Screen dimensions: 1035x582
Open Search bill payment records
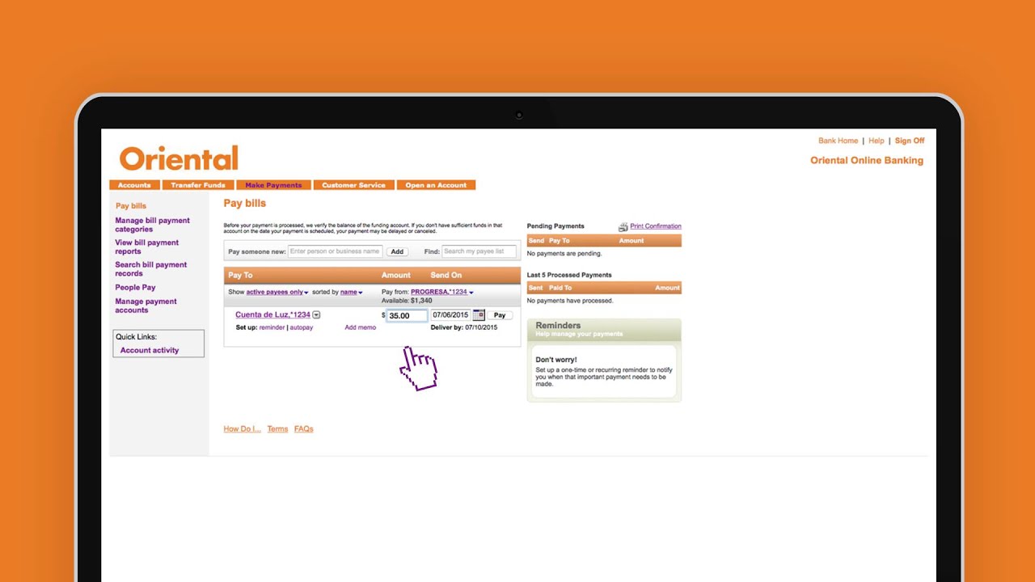tap(150, 269)
